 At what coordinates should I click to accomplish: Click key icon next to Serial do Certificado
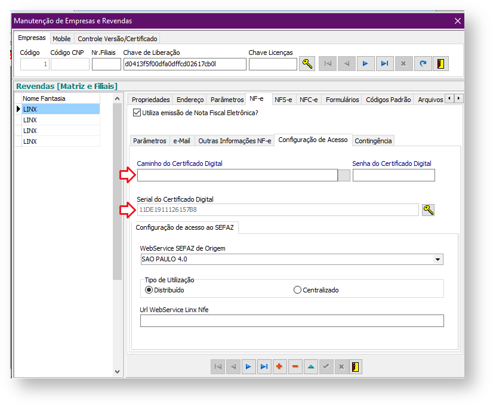pos(428,209)
